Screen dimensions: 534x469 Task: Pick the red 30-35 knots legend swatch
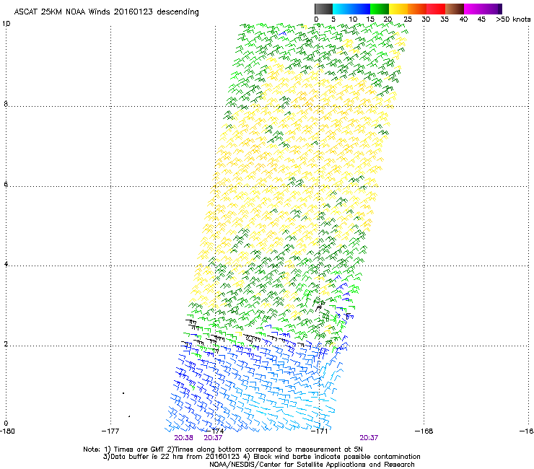point(436,9)
